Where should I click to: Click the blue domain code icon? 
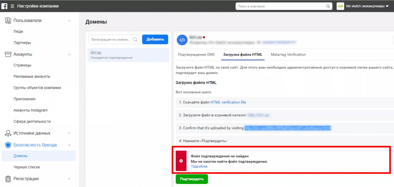182,40
